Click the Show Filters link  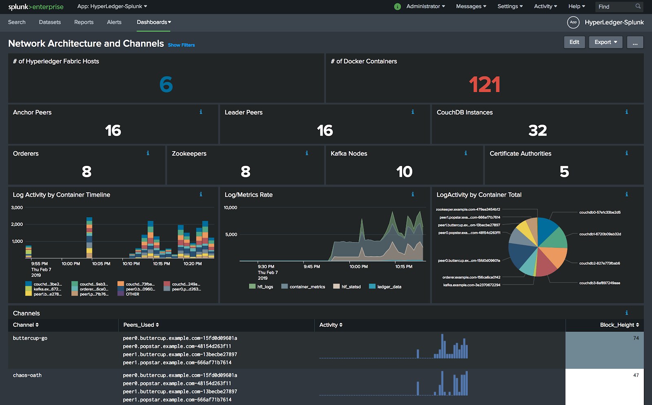click(x=181, y=45)
